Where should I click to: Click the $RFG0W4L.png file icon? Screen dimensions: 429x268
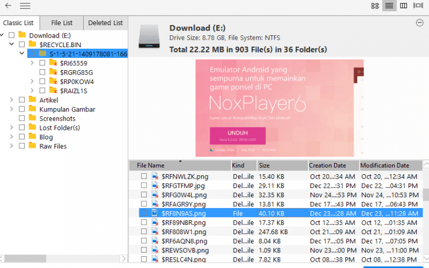pyautogui.click(x=155, y=195)
